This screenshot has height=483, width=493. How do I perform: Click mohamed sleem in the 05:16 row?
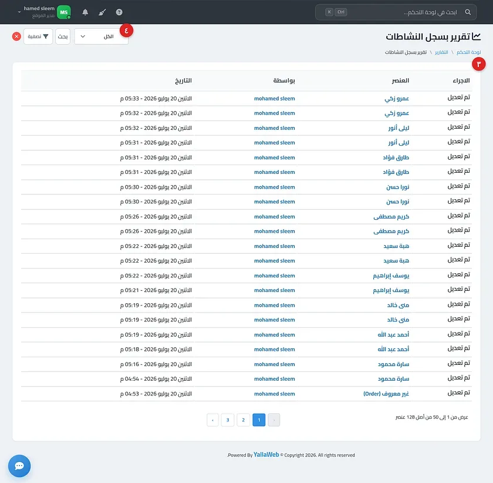pos(275,364)
